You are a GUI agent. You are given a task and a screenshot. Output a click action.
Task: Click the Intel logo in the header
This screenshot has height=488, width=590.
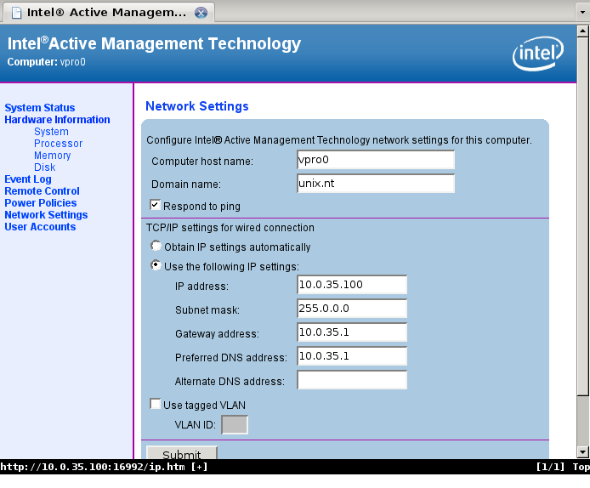pyautogui.click(x=537, y=54)
